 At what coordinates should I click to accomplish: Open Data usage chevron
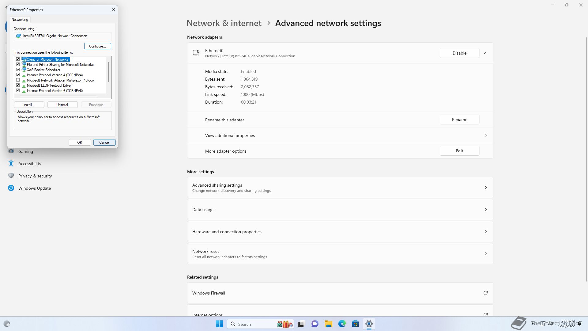point(486,210)
